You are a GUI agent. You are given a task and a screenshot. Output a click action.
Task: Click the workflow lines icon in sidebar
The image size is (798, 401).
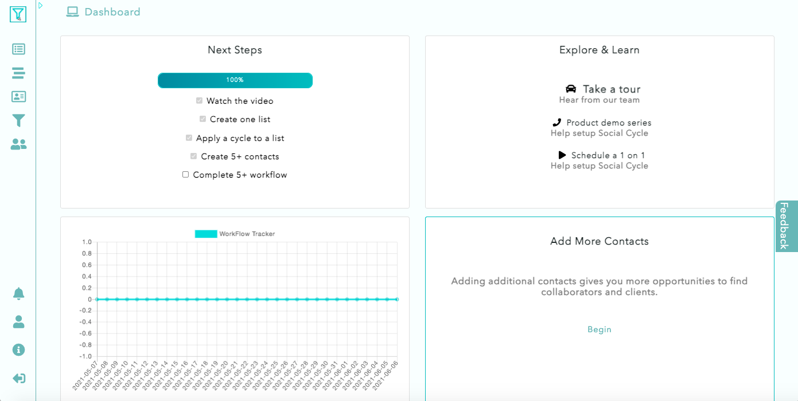coord(18,73)
